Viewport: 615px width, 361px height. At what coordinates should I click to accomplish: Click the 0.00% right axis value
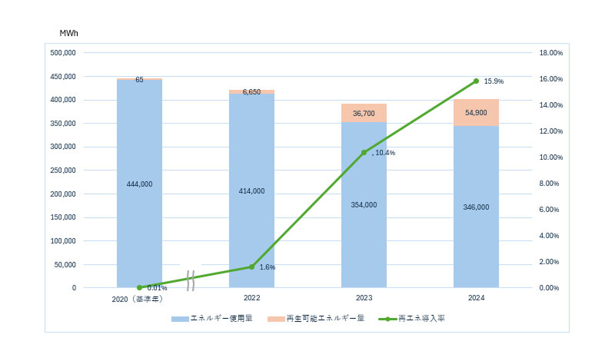tap(549, 288)
